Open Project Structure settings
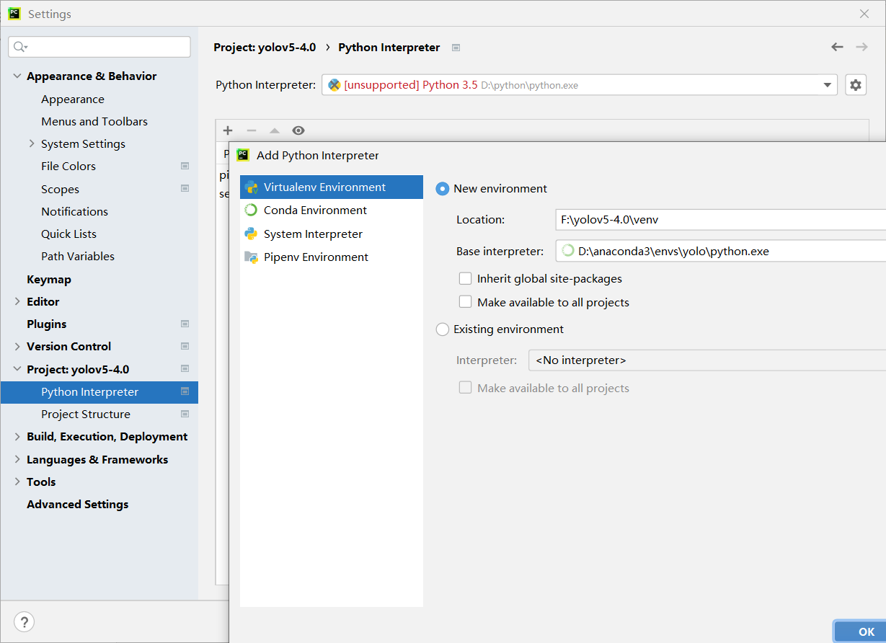The width and height of the screenshot is (886, 643). pyautogui.click(x=86, y=414)
